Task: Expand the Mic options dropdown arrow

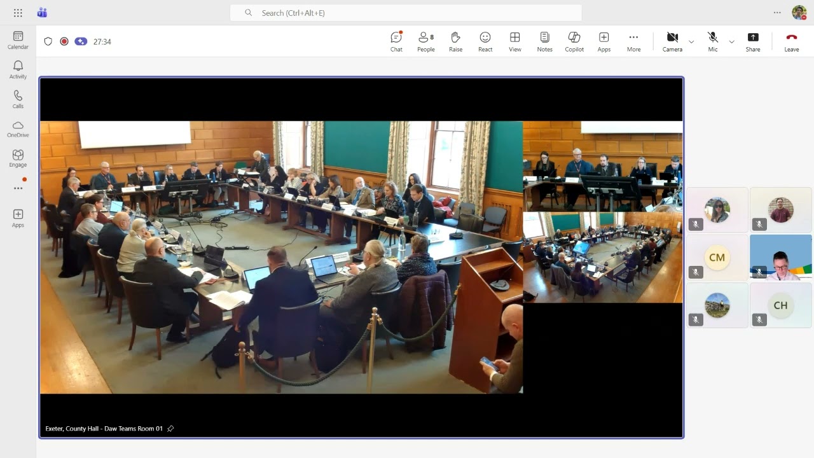Action: (731, 42)
